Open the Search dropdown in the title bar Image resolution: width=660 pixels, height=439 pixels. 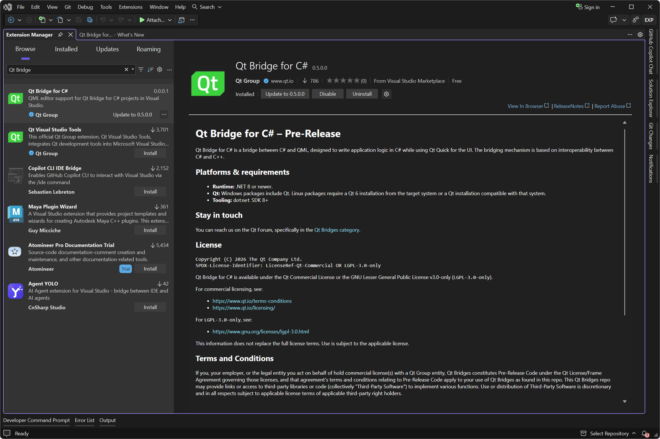click(207, 7)
